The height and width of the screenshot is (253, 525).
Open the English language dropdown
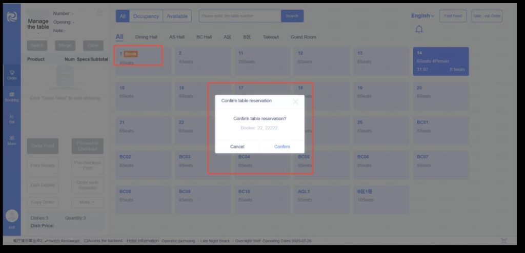[422, 16]
